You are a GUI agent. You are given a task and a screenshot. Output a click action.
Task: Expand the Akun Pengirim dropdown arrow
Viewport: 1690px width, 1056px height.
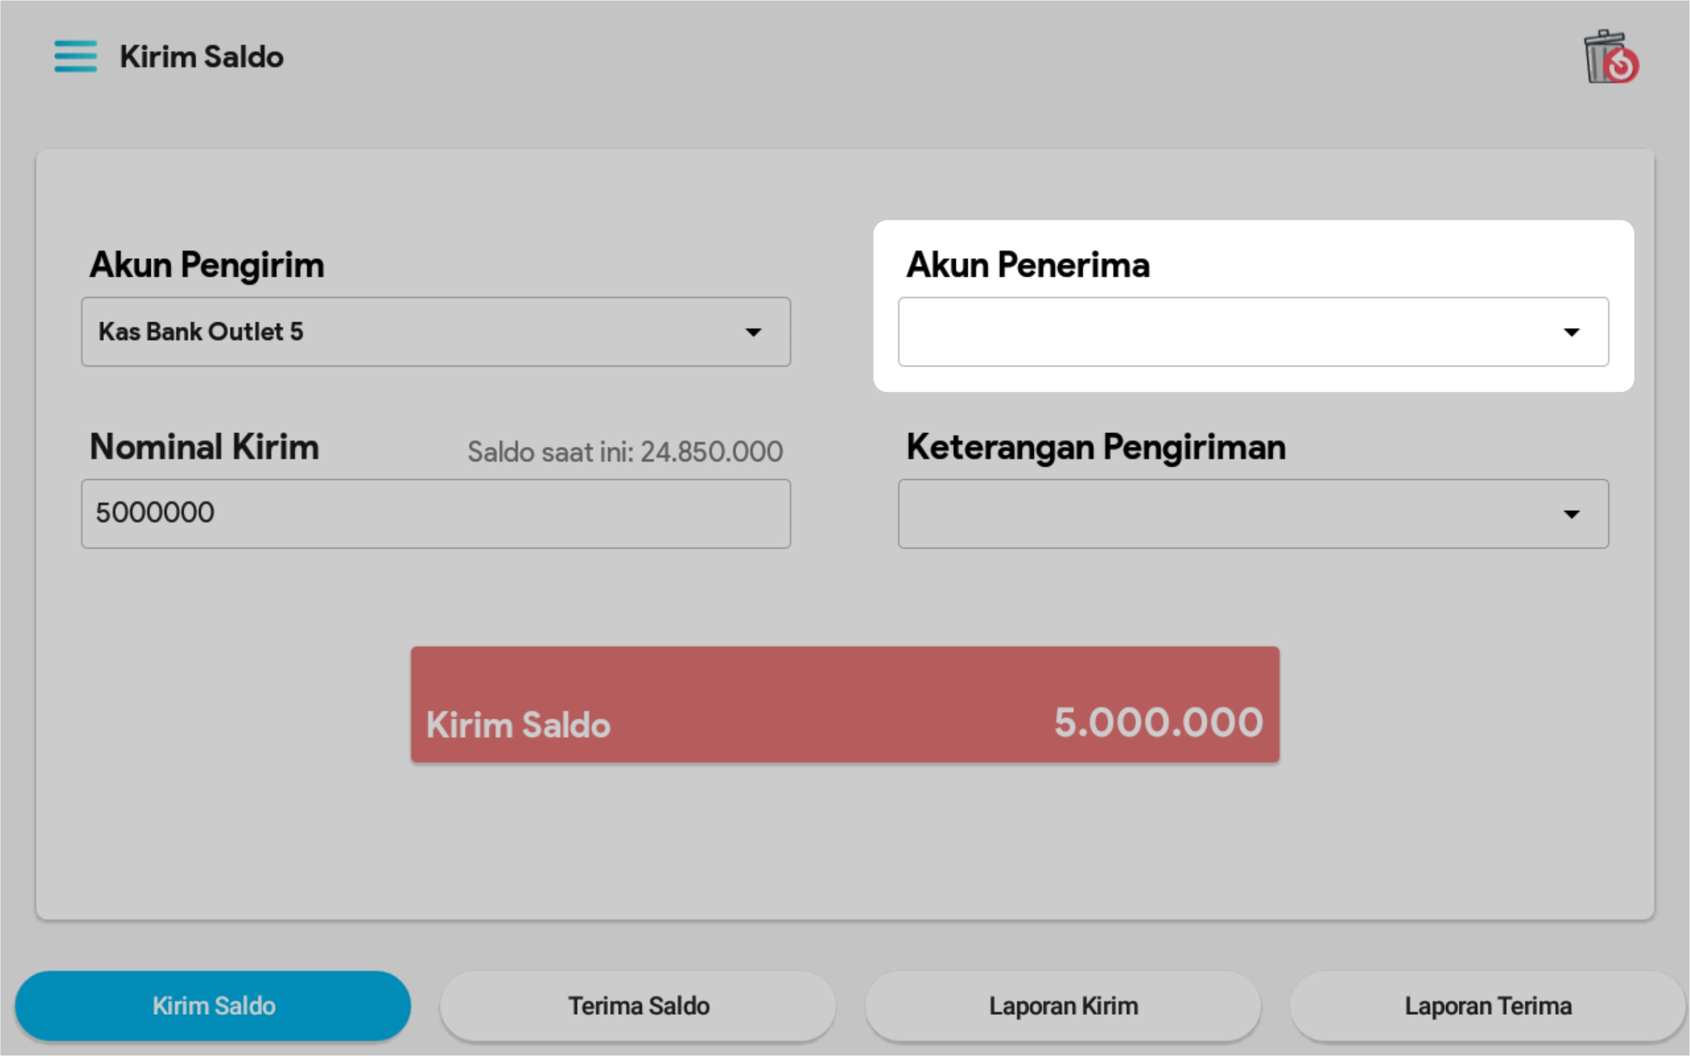coord(753,332)
